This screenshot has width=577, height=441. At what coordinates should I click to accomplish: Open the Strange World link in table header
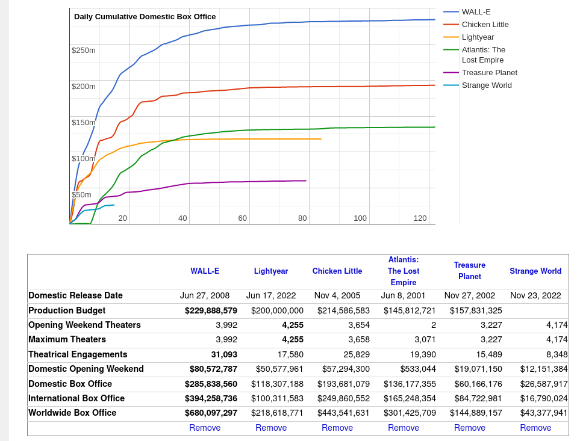click(535, 271)
